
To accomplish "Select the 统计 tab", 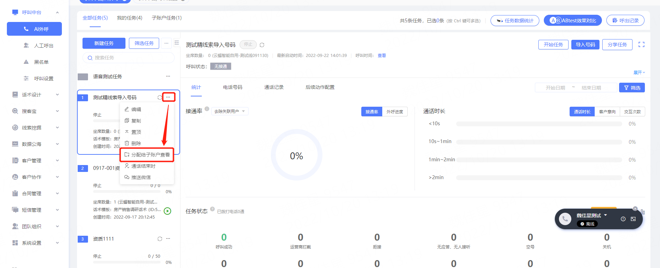I will (196, 87).
